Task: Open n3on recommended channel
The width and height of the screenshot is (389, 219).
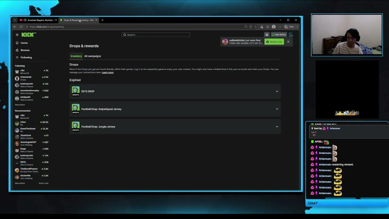Action: (x=32, y=123)
